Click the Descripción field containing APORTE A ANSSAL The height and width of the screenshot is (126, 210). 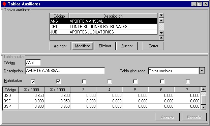pos(65,71)
